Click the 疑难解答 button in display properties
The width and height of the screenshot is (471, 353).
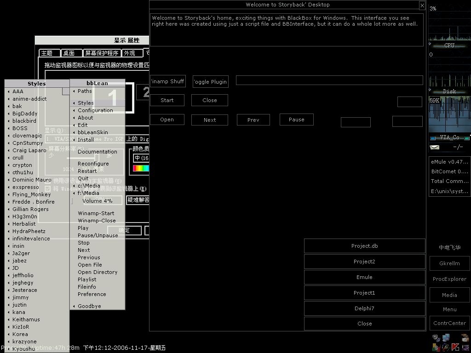pyautogui.click(x=138, y=200)
